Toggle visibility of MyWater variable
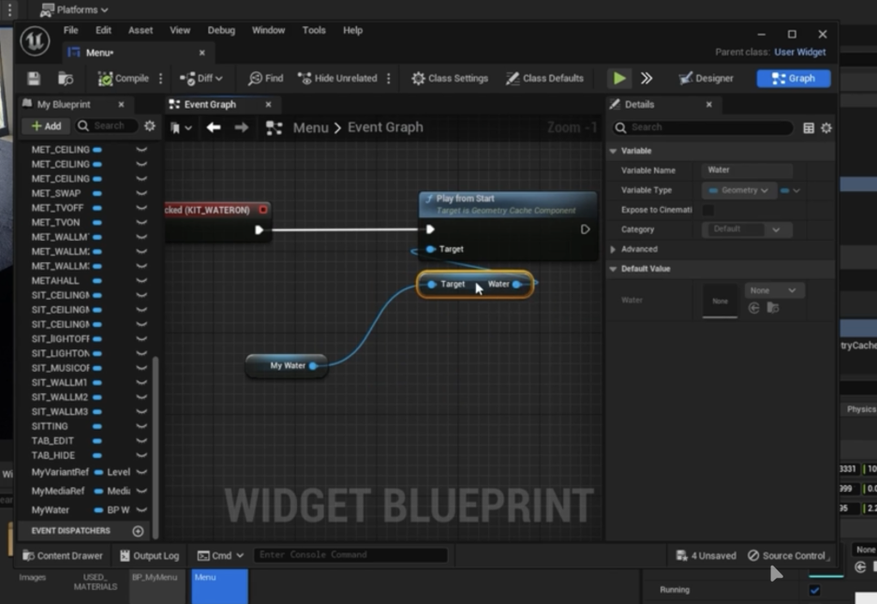This screenshot has height=604, width=877. coord(141,509)
